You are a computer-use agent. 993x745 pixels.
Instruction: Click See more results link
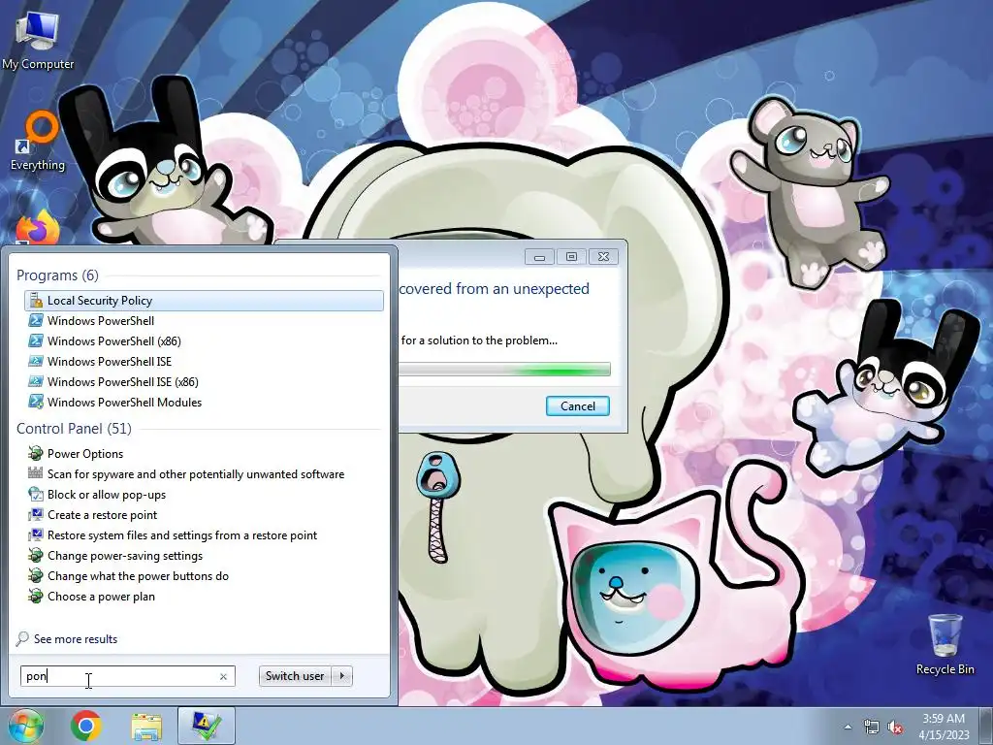point(76,638)
